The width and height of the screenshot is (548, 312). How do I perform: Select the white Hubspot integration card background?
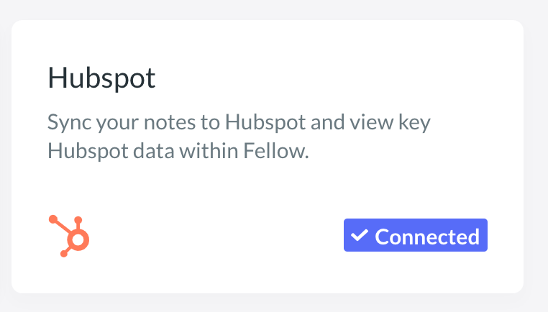[268, 157]
